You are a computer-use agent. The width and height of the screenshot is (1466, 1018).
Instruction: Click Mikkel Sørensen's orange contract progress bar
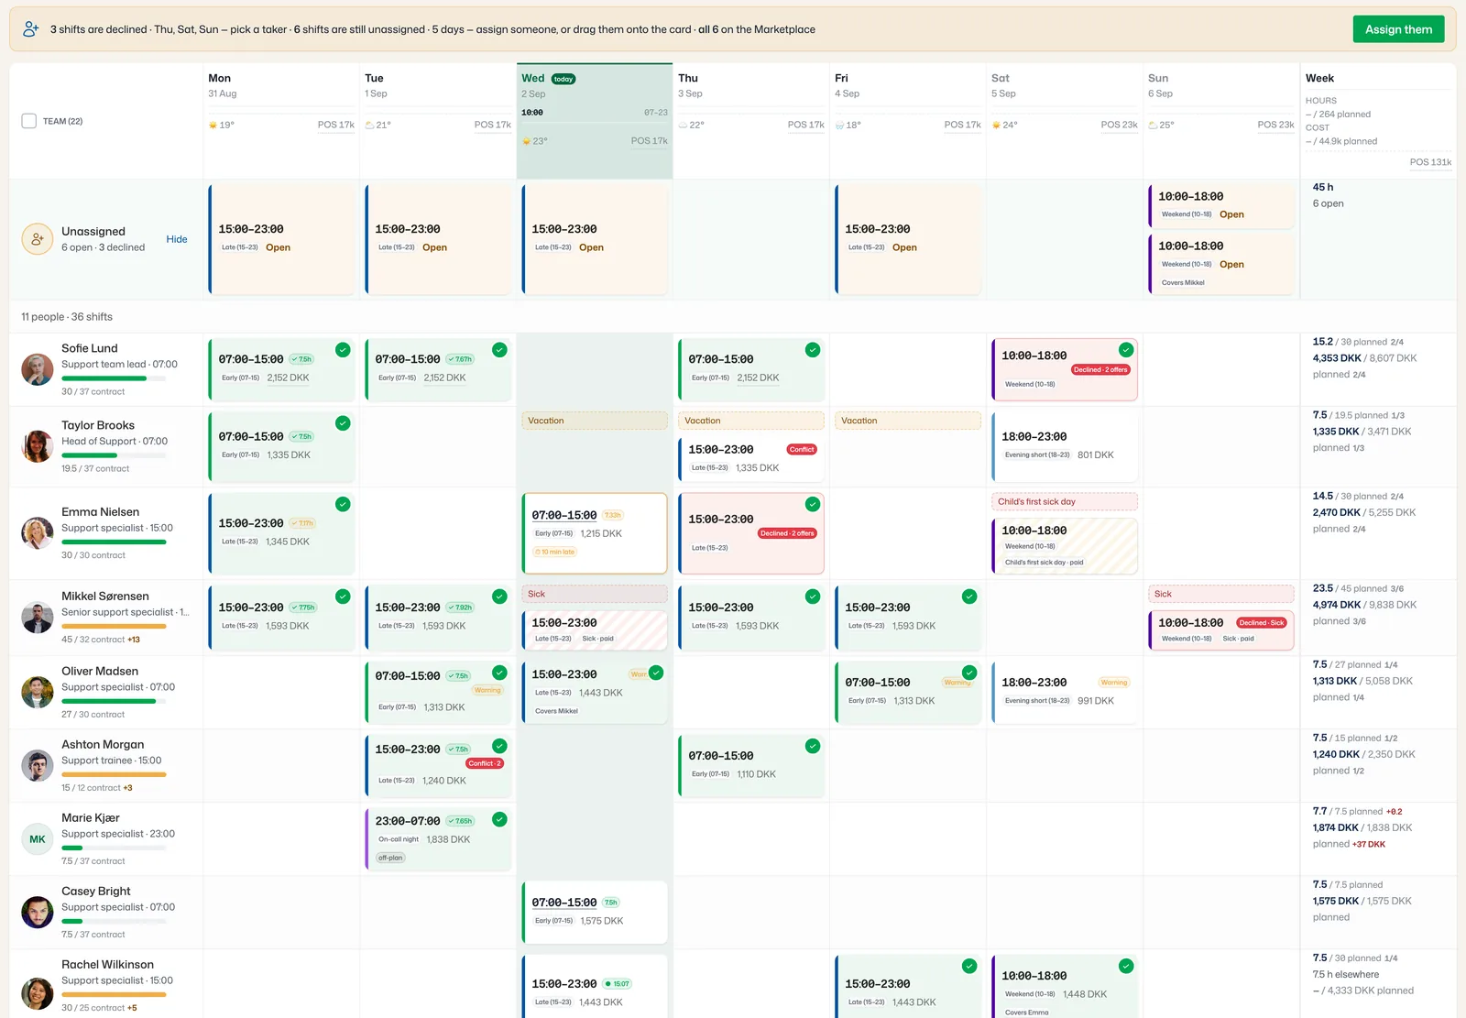[114, 627]
